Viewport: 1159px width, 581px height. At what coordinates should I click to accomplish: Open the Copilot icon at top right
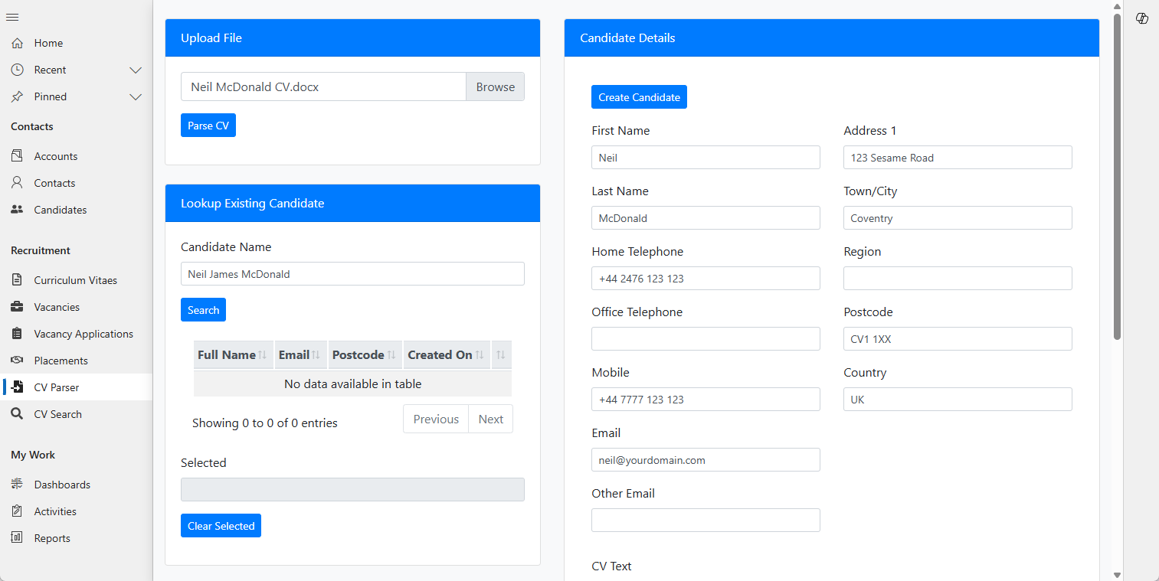(1142, 18)
